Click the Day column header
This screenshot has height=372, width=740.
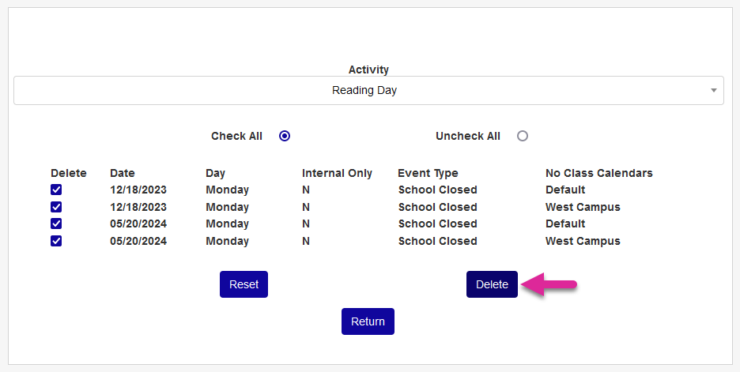click(216, 173)
